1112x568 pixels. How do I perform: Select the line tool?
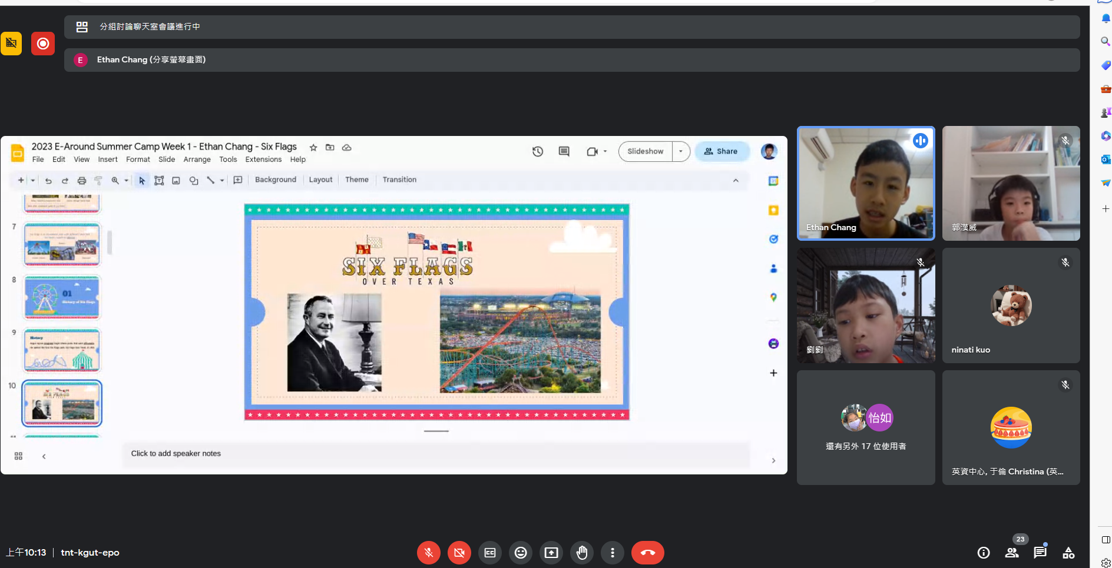coord(210,180)
